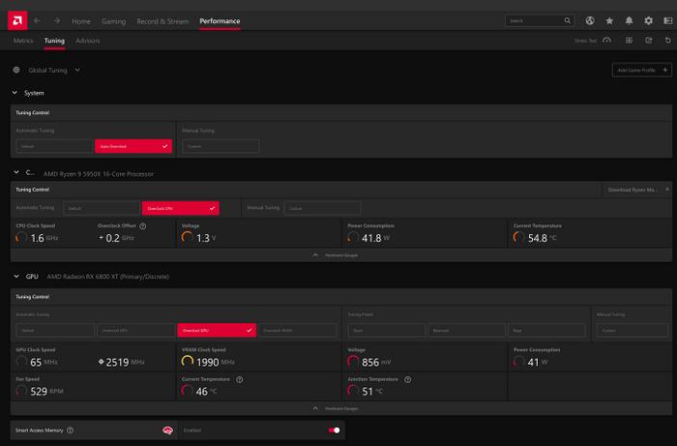Open the Home tab
Screen dimensions: 677x446
[81, 21]
